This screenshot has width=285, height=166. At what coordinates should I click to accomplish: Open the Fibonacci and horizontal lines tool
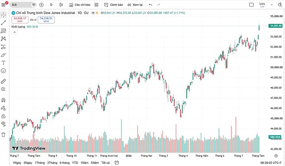coord(3,31)
